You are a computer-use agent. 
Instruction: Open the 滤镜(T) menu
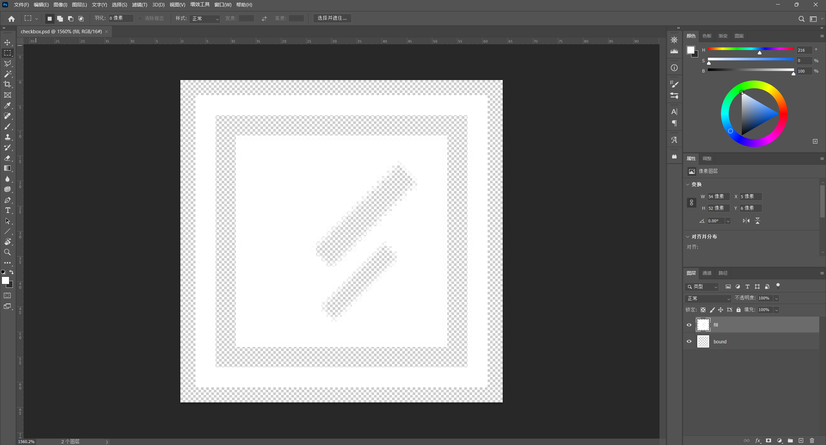140,5
